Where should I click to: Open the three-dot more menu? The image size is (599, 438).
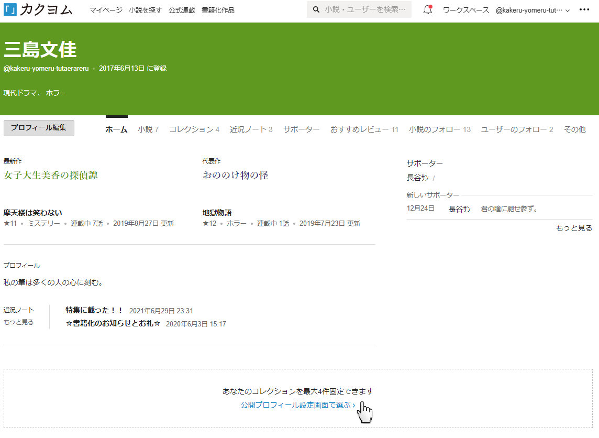tap(584, 9)
